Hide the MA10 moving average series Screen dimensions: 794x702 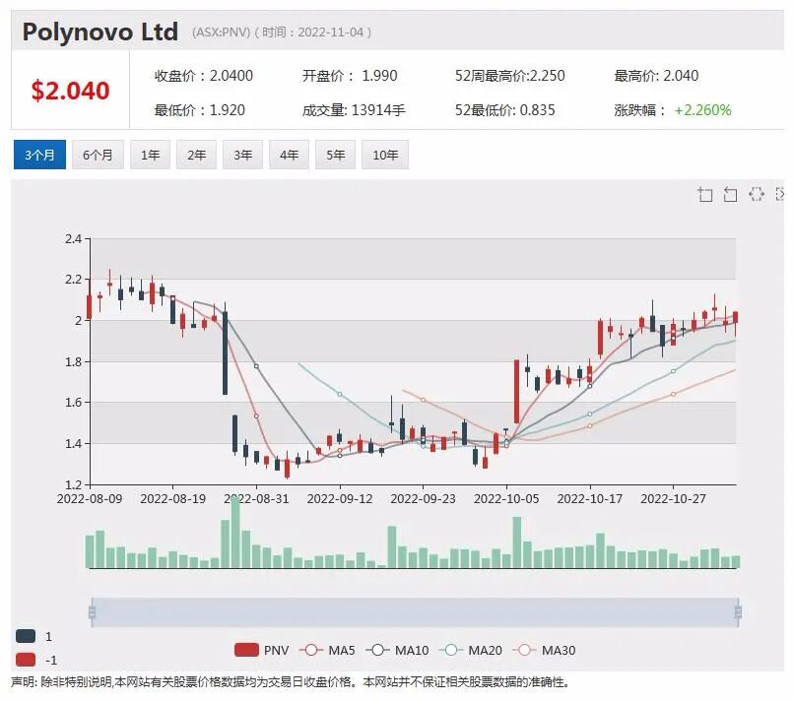tap(398, 651)
